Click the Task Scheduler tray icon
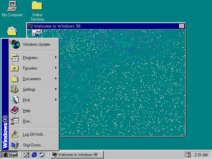Image resolution: width=212 pixels, height=159 pixels. coord(188,155)
